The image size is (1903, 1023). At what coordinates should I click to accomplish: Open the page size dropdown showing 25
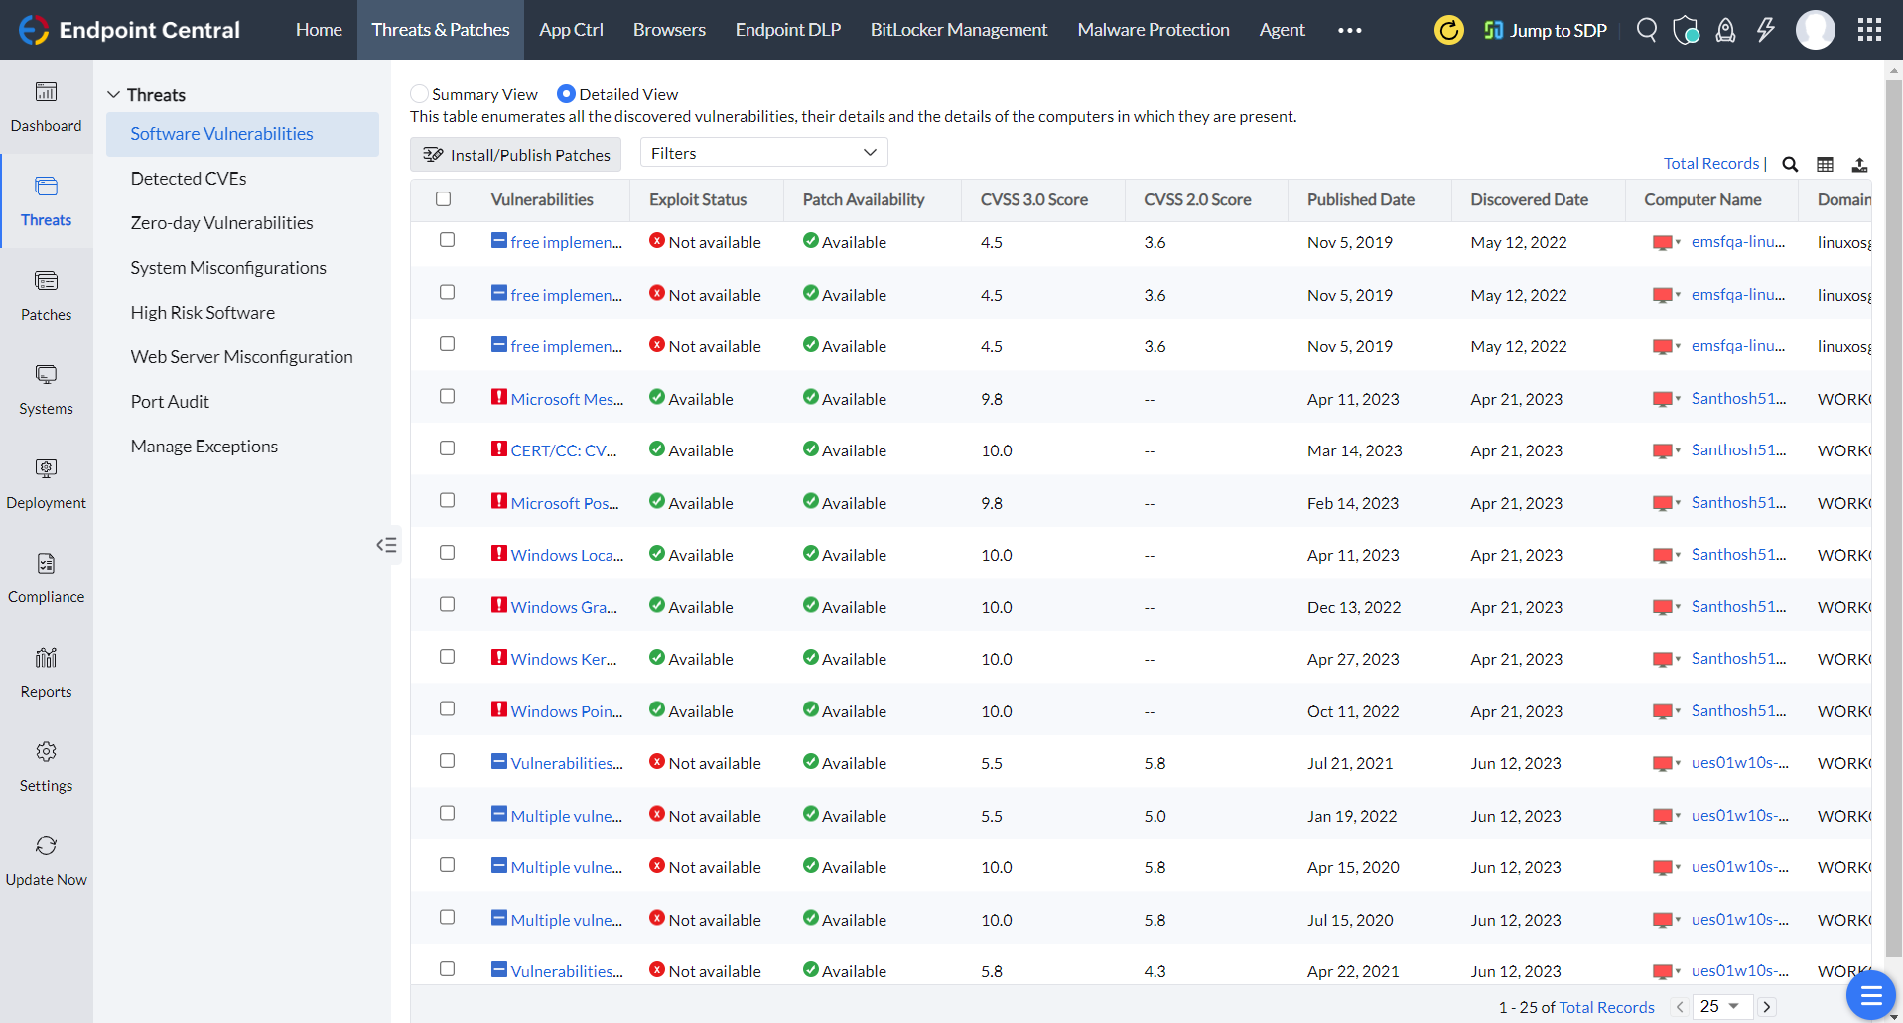pos(1722,1006)
